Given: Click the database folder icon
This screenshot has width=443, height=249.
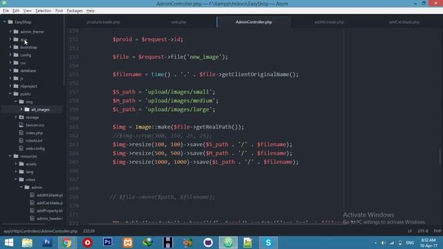Looking at the screenshot, I should (16, 71).
